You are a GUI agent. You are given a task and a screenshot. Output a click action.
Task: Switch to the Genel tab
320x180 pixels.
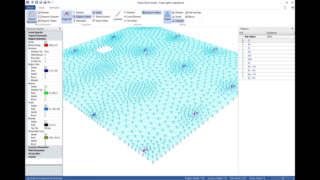(x=41, y=7)
